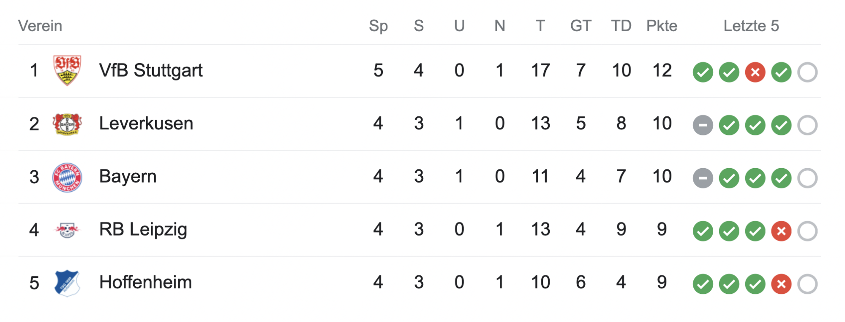Click Hoffenheim's empty upcoming match circle
The image size is (845, 322).
[x=807, y=284]
